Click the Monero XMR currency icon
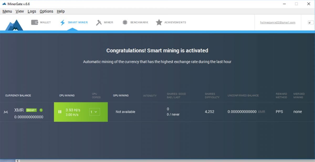This screenshot has width=315, height=162. point(6,112)
